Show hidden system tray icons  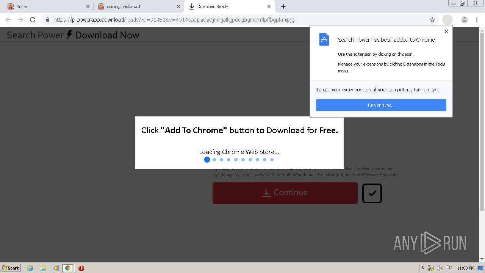[x=422, y=268]
